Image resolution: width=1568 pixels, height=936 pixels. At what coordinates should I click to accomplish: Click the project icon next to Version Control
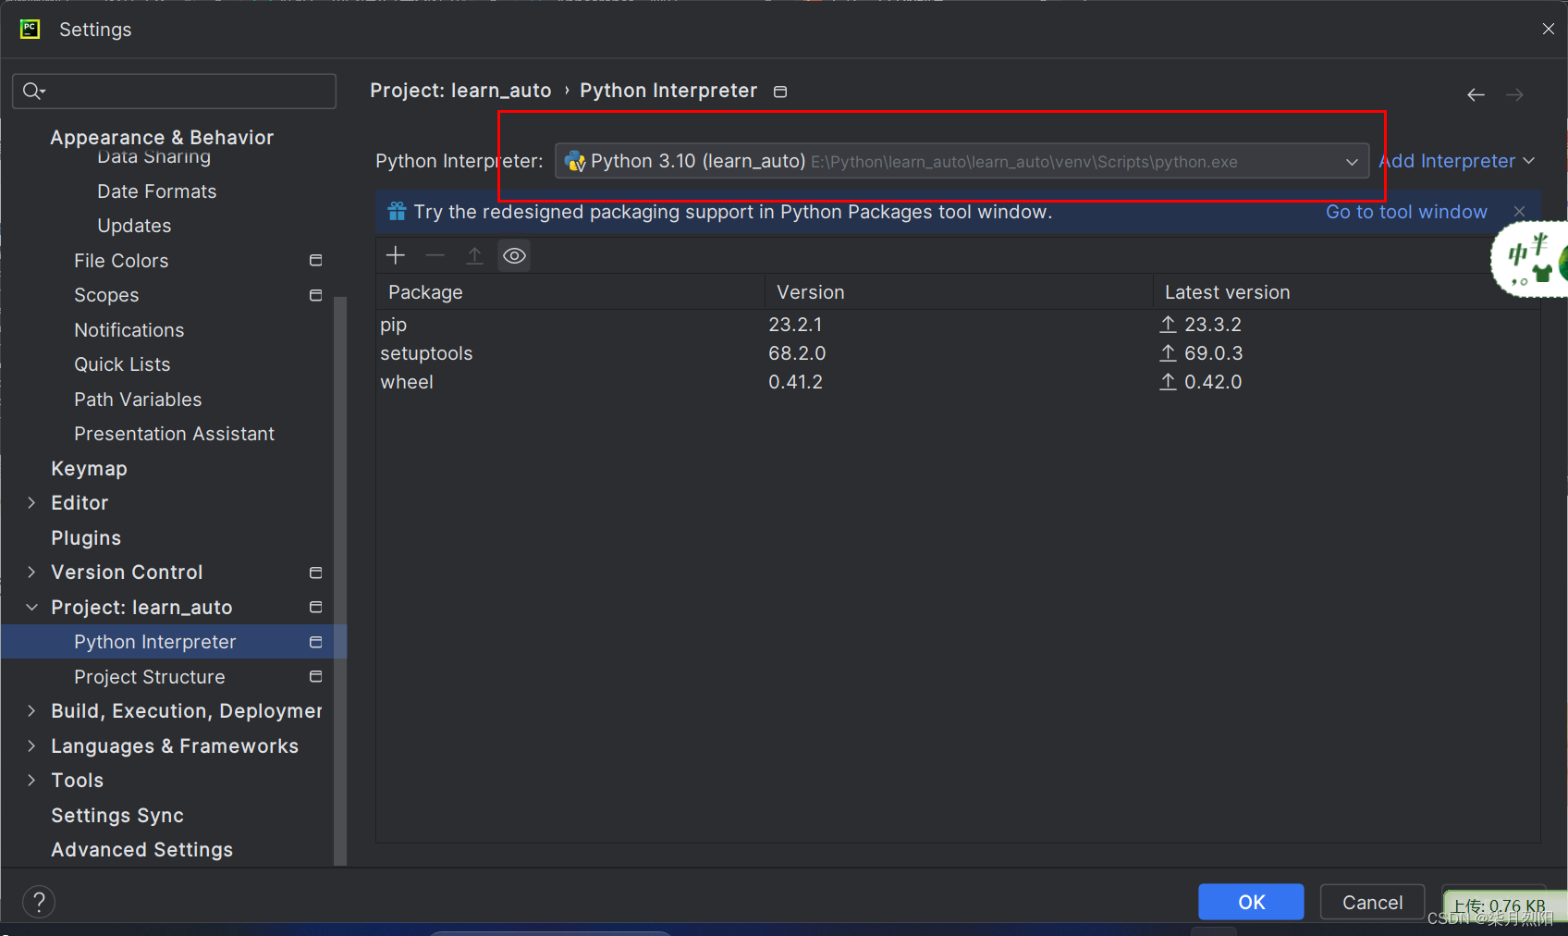(315, 573)
